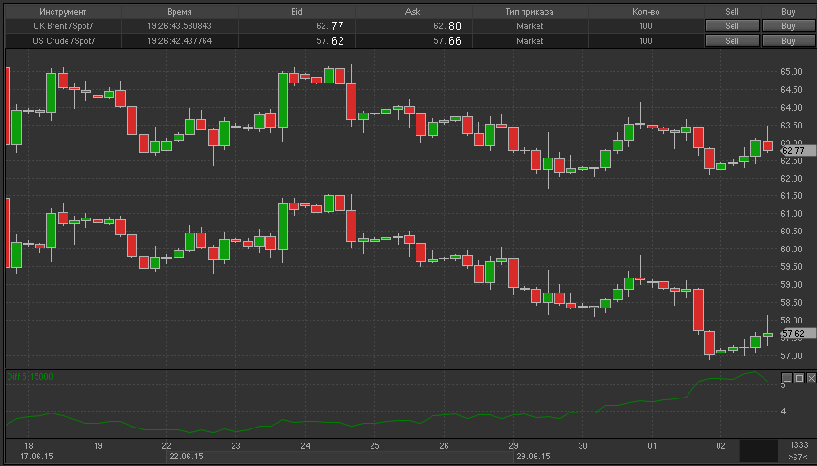Edit quantity 100 for US Crude

pos(644,41)
